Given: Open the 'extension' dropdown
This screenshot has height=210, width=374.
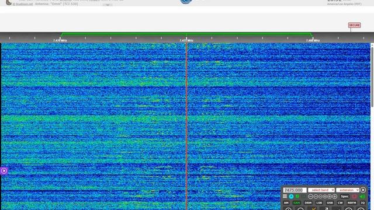Looking at the screenshot, I should pyautogui.click(x=348, y=190).
